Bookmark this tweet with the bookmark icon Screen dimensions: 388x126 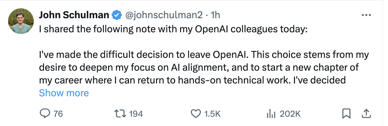(346, 114)
